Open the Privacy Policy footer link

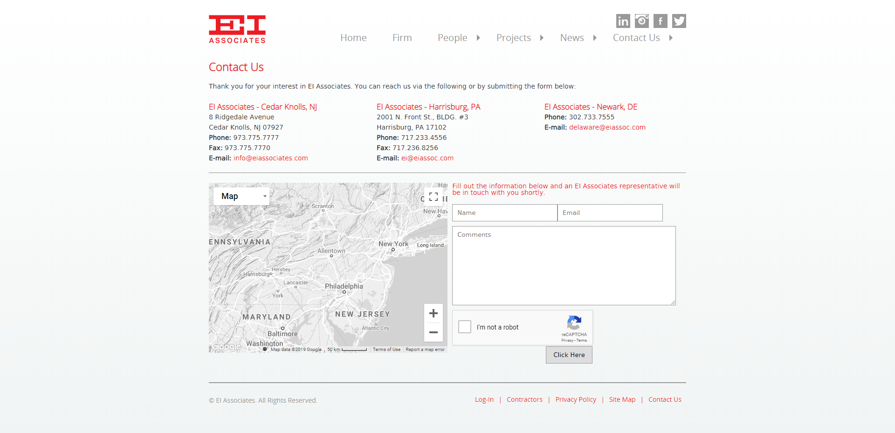pos(576,399)
